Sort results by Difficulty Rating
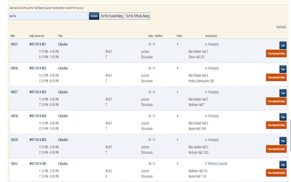Screen dimensions: 291x182 (x=138, y=16)
